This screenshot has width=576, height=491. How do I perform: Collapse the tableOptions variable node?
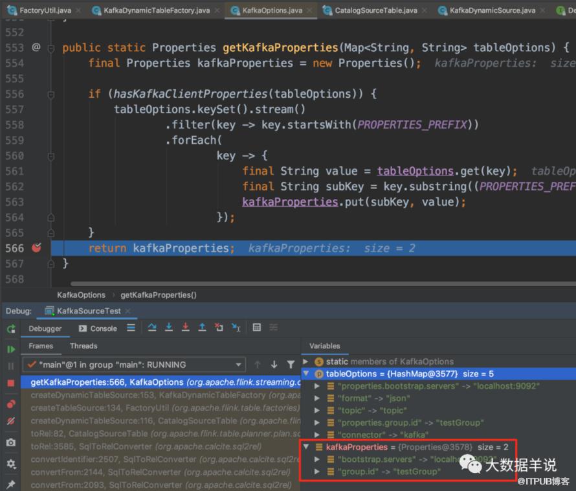point(306,374)
